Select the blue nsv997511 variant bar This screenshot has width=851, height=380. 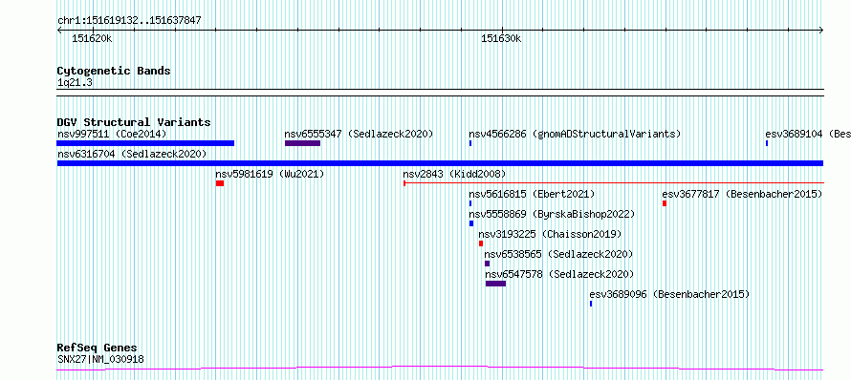click(x=145, y=143)
